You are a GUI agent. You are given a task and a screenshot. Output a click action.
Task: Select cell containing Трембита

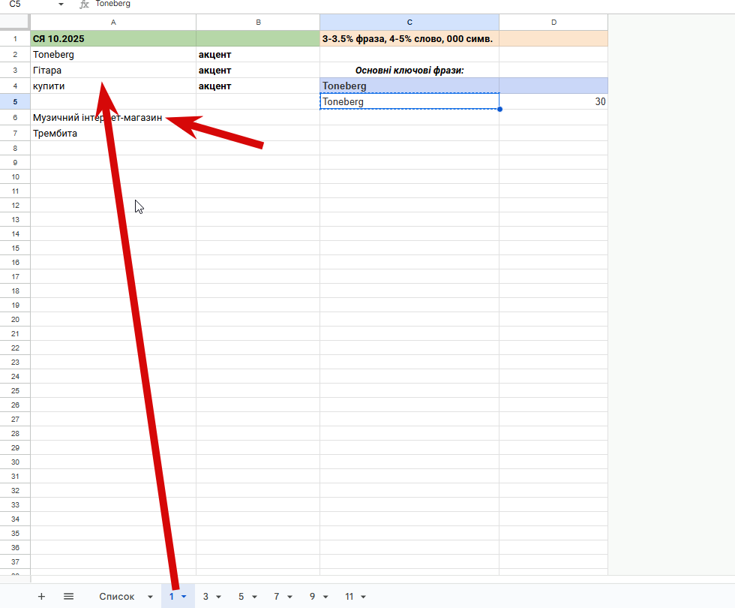(113, 134)
